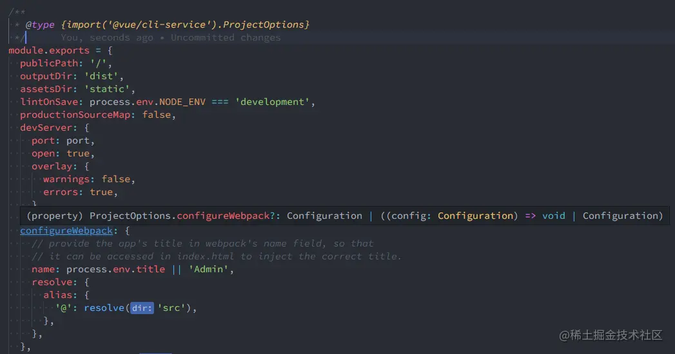This screenshot has height=354, width=675.
Task: Select the publicPath key
Action: point(49,63)
